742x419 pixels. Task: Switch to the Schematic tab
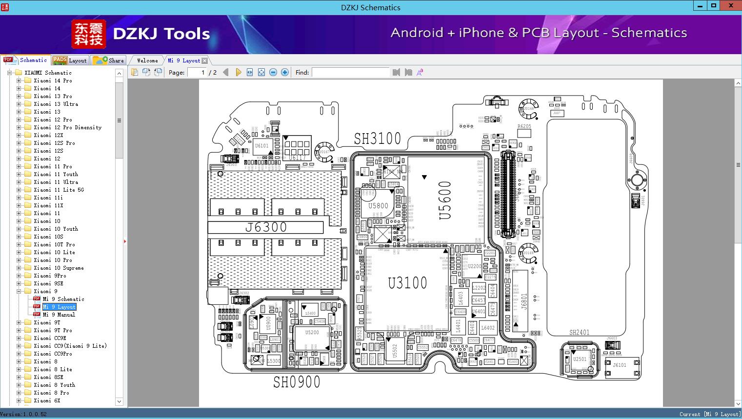pos(25,60)
